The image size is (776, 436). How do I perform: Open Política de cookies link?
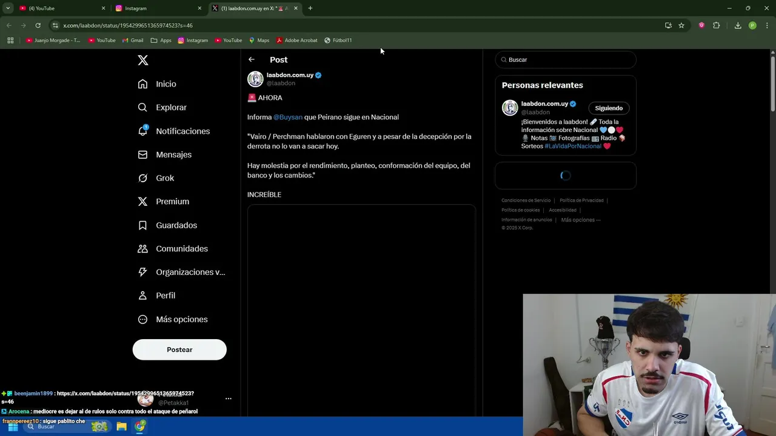520,210
